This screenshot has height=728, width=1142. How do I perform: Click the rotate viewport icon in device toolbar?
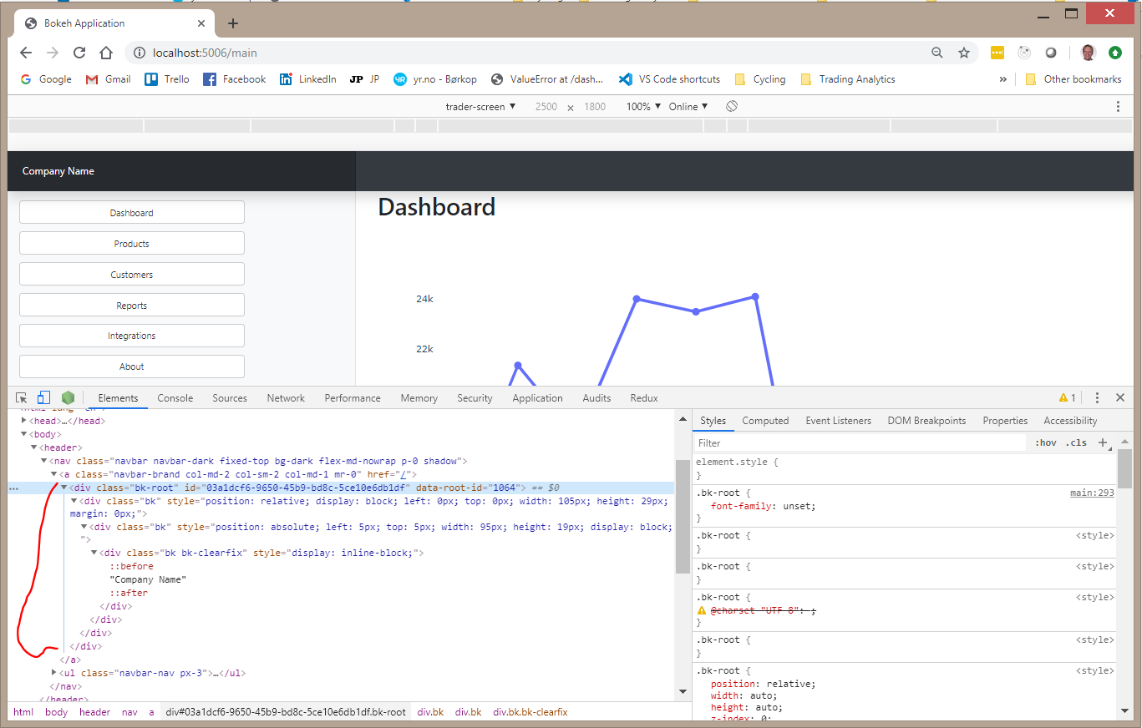tap(733, 106)
